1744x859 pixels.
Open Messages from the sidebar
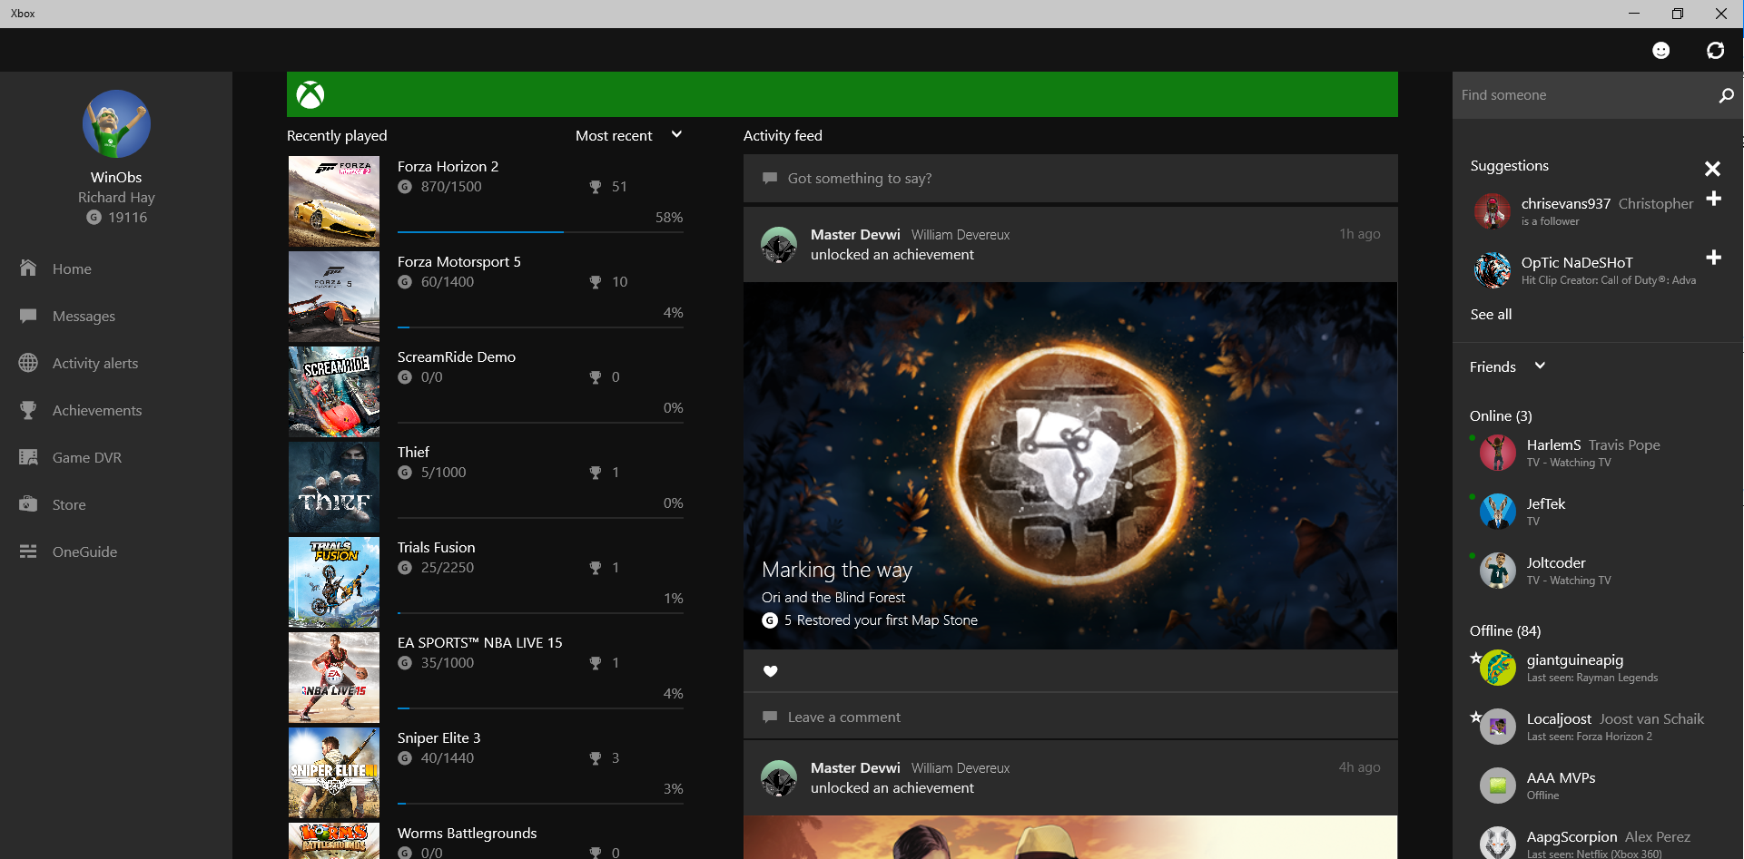point(84,317)
